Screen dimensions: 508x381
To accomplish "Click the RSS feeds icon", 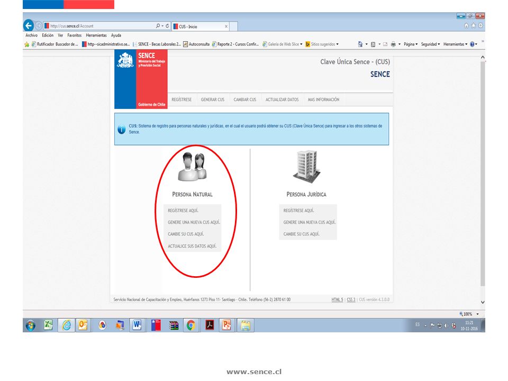I will [373, 44].
